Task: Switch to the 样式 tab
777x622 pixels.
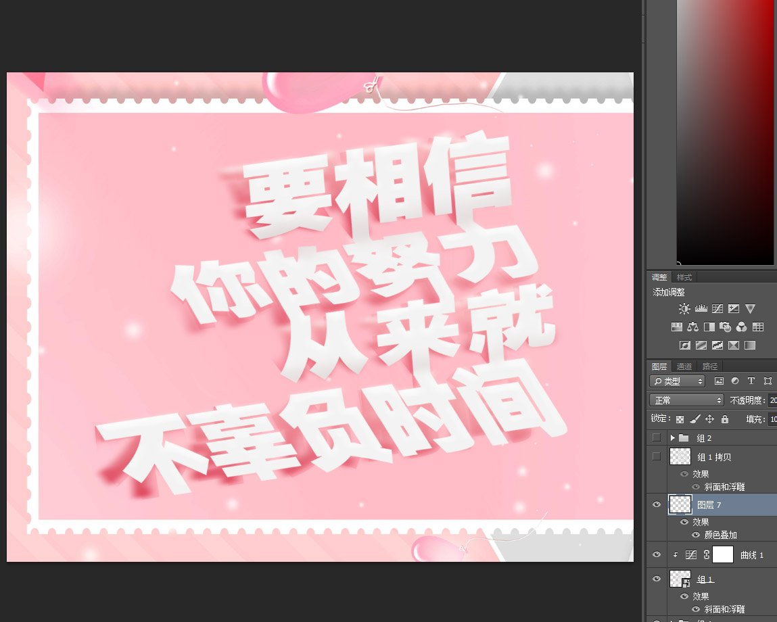Action: pos(684,277)
